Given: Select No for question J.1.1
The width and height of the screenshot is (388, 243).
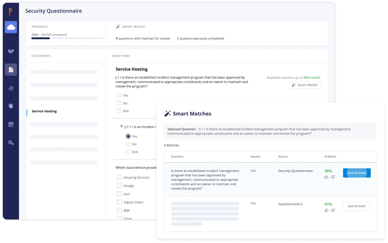Looking at the screenshot, I should point(128,144).
